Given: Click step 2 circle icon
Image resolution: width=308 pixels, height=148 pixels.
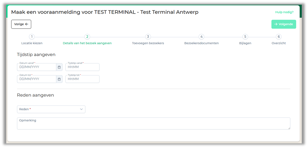Looking at the screenshot, I should (x=87, y=37).
